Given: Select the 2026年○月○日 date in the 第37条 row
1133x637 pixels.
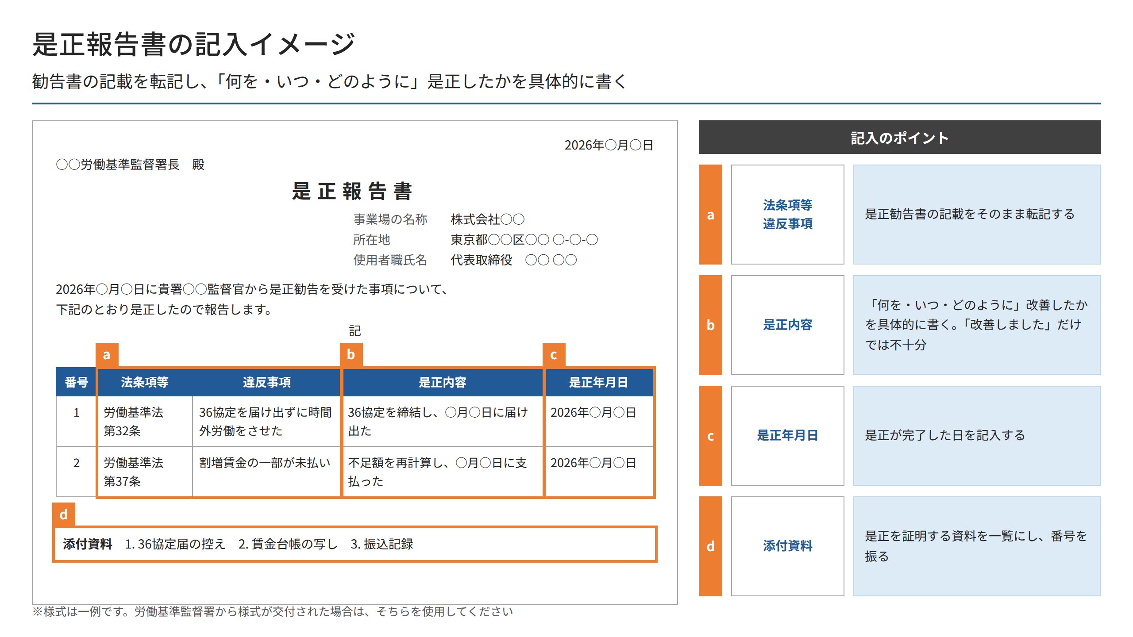Looking at the screenshot, I should (593, 463).
